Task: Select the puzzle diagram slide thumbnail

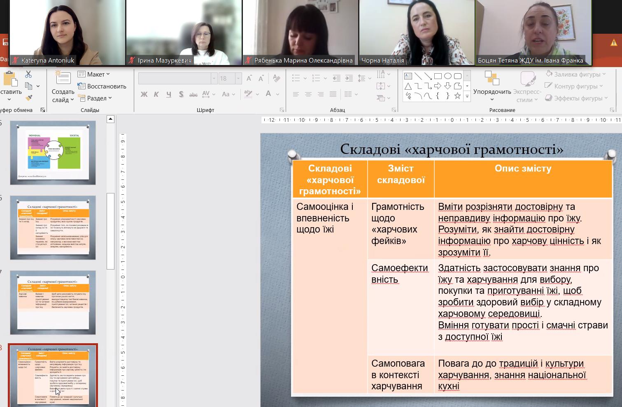Action: [x=53, y=153]
